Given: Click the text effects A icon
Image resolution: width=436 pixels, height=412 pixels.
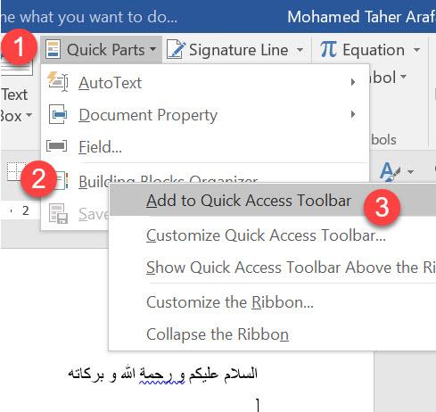Looking at the screenshot, I should (x=390, y=171).
